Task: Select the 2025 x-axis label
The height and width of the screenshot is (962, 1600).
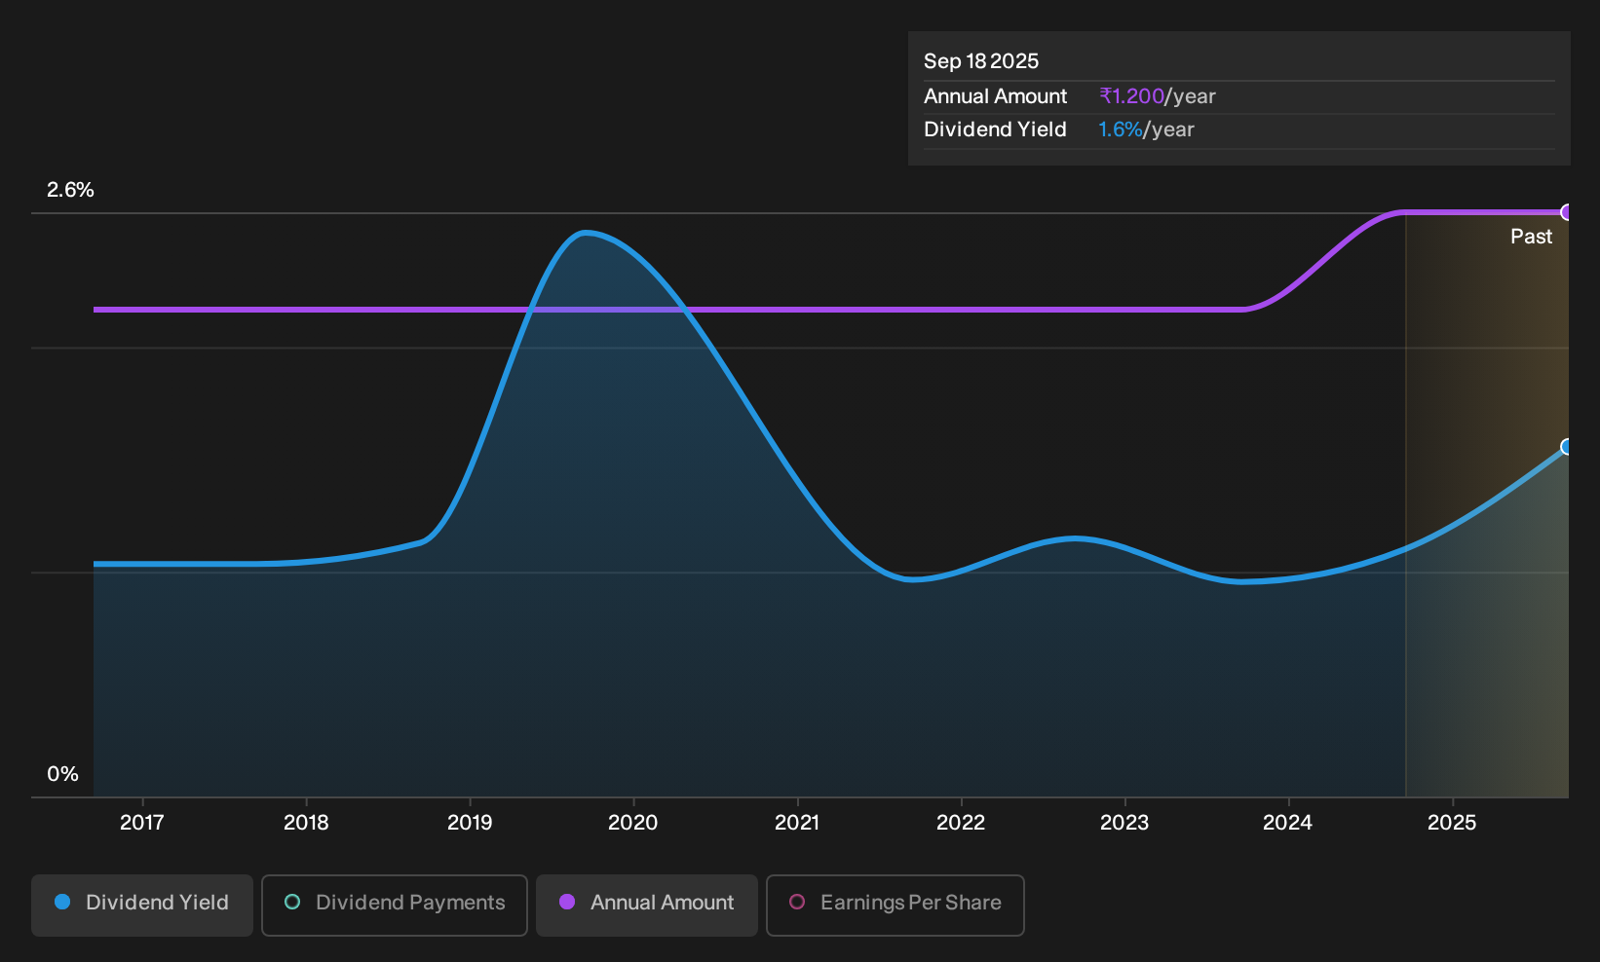Action: [x=1452, y=823]
